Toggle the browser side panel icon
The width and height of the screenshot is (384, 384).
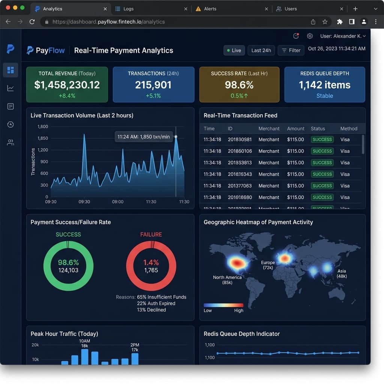tap(352, 22)
